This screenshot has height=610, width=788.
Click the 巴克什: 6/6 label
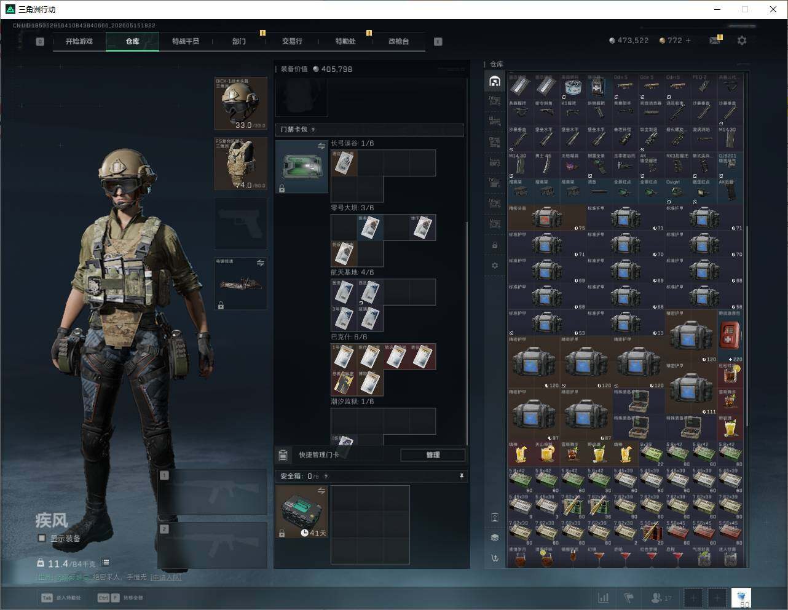pyautogui.click(x=349, y=337)
